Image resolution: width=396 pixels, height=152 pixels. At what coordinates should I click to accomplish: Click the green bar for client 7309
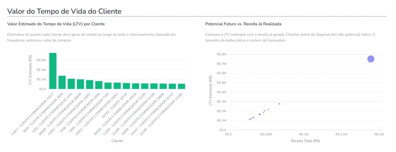108,86
